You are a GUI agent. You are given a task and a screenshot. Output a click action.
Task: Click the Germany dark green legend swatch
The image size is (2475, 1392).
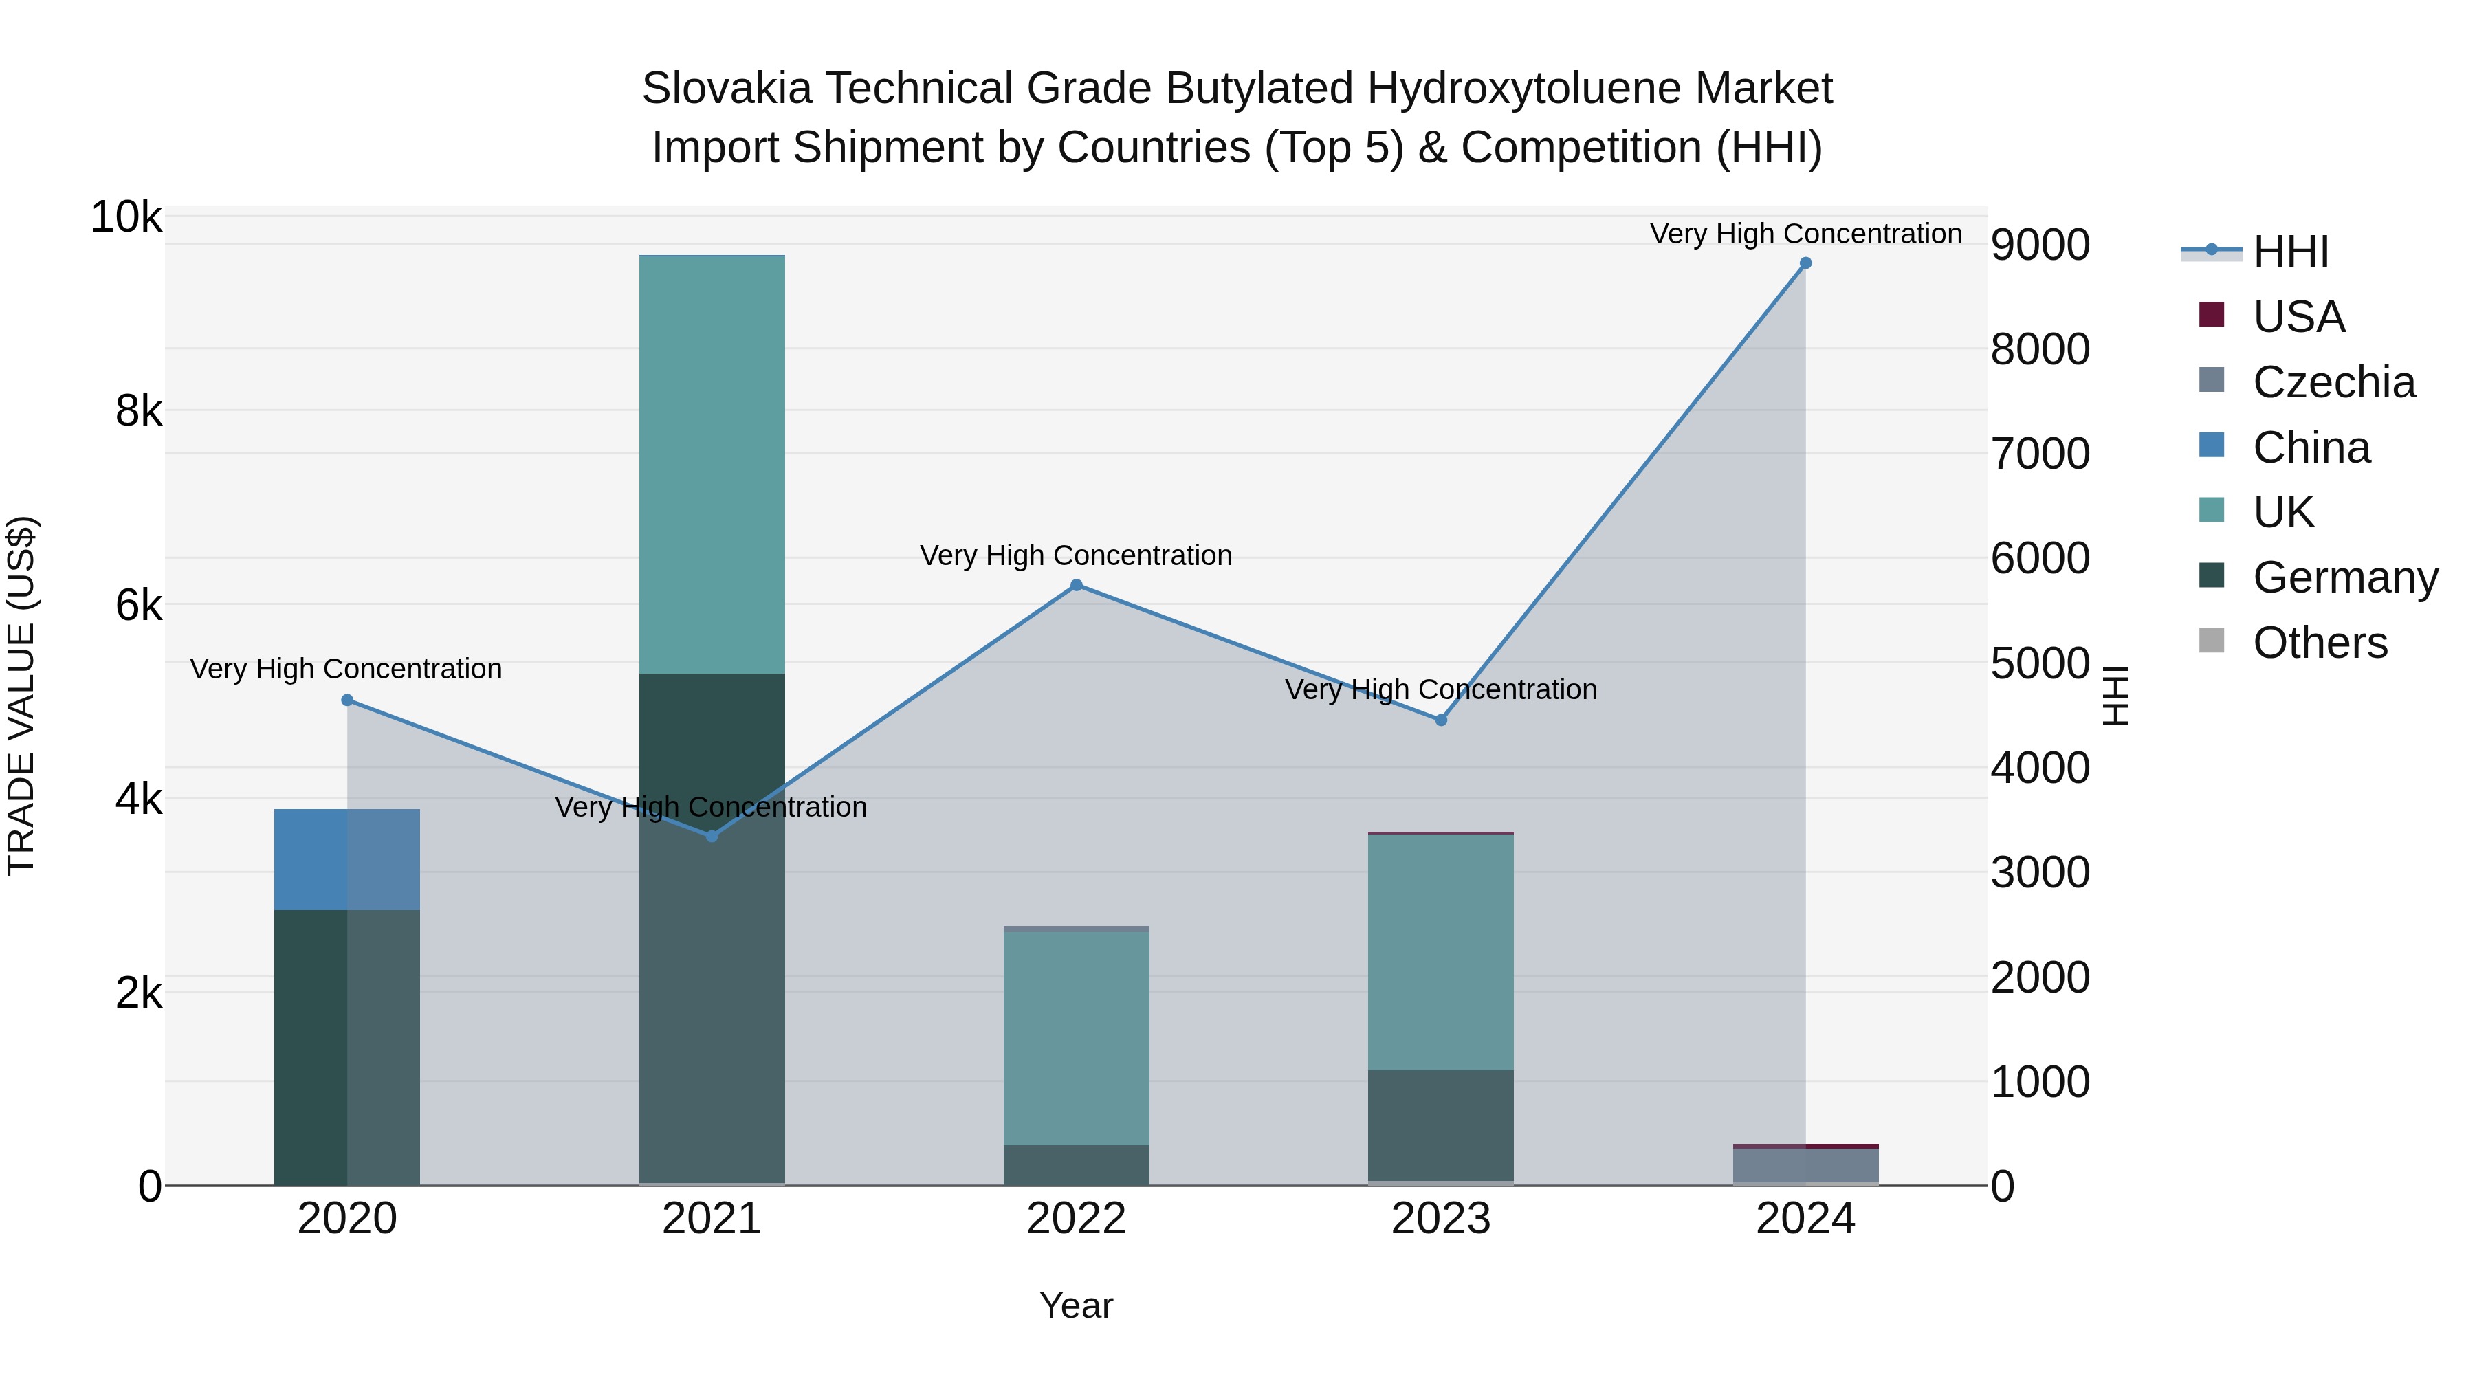click(x=2212, y=575)
